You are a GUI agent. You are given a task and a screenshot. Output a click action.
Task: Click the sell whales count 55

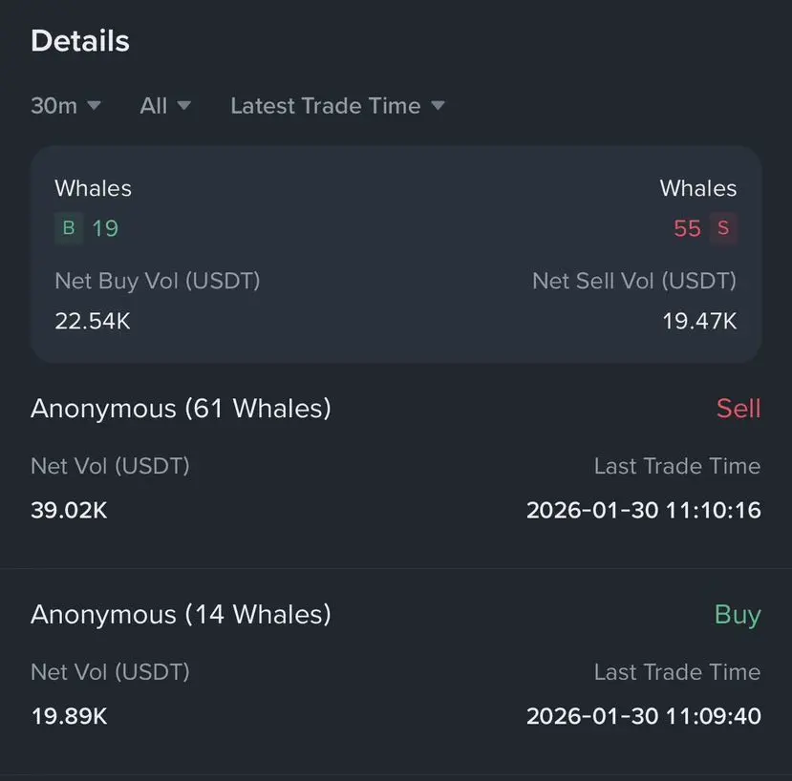pos(687,228)
